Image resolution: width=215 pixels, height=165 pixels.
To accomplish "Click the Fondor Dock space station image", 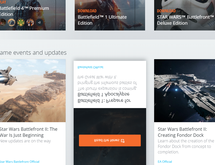I will tap(184, 91).
